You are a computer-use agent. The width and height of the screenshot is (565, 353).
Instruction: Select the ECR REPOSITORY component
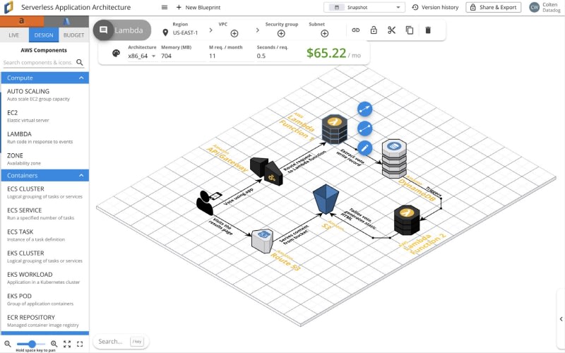[x=44, y=321]
